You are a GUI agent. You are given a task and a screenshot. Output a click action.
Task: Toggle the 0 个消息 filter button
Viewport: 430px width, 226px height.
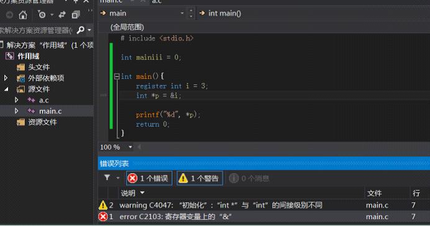pos(249,178)
